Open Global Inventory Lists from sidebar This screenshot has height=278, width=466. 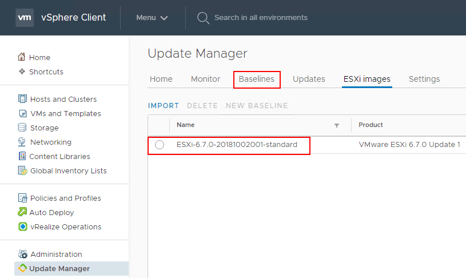pos(69,170)
